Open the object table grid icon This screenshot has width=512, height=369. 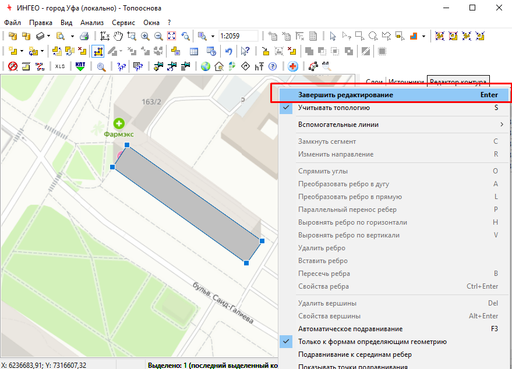(x=194, y=51)
